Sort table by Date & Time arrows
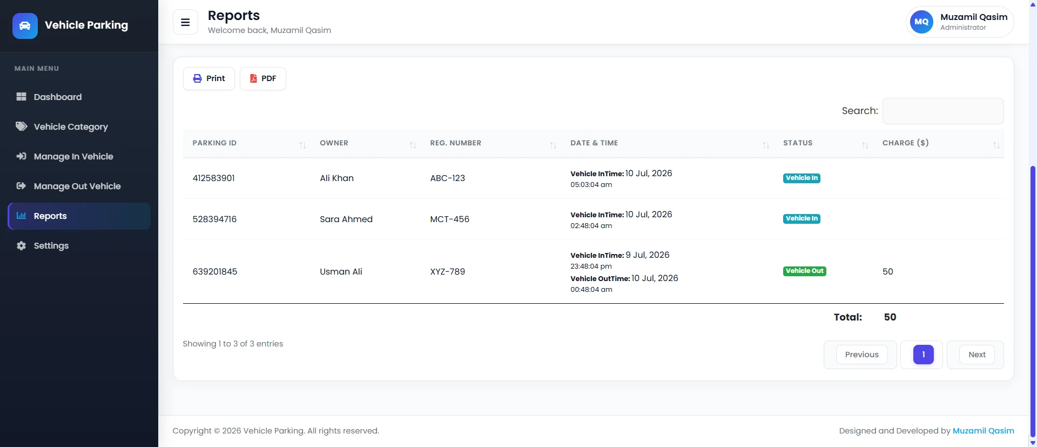The height and width of the screenshot is (447, 1037). click(x=766, y=145)
